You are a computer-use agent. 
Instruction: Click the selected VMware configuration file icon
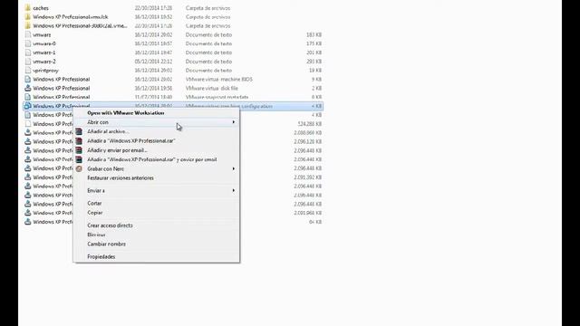coord(28,106)
